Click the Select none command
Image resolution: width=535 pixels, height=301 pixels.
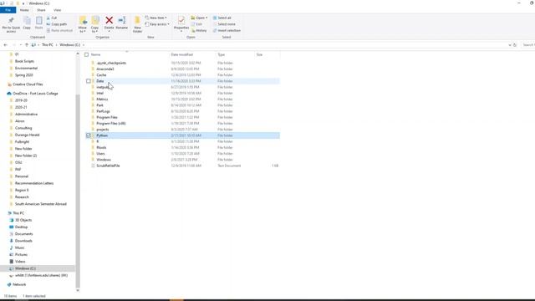coord(224,24)
